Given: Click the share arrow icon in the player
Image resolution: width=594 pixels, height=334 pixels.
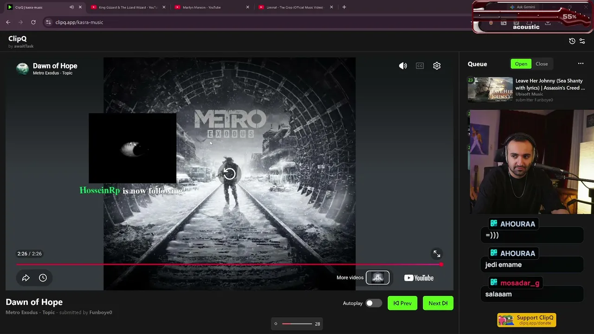Looking at the screenshot, I should coord(26,278).
